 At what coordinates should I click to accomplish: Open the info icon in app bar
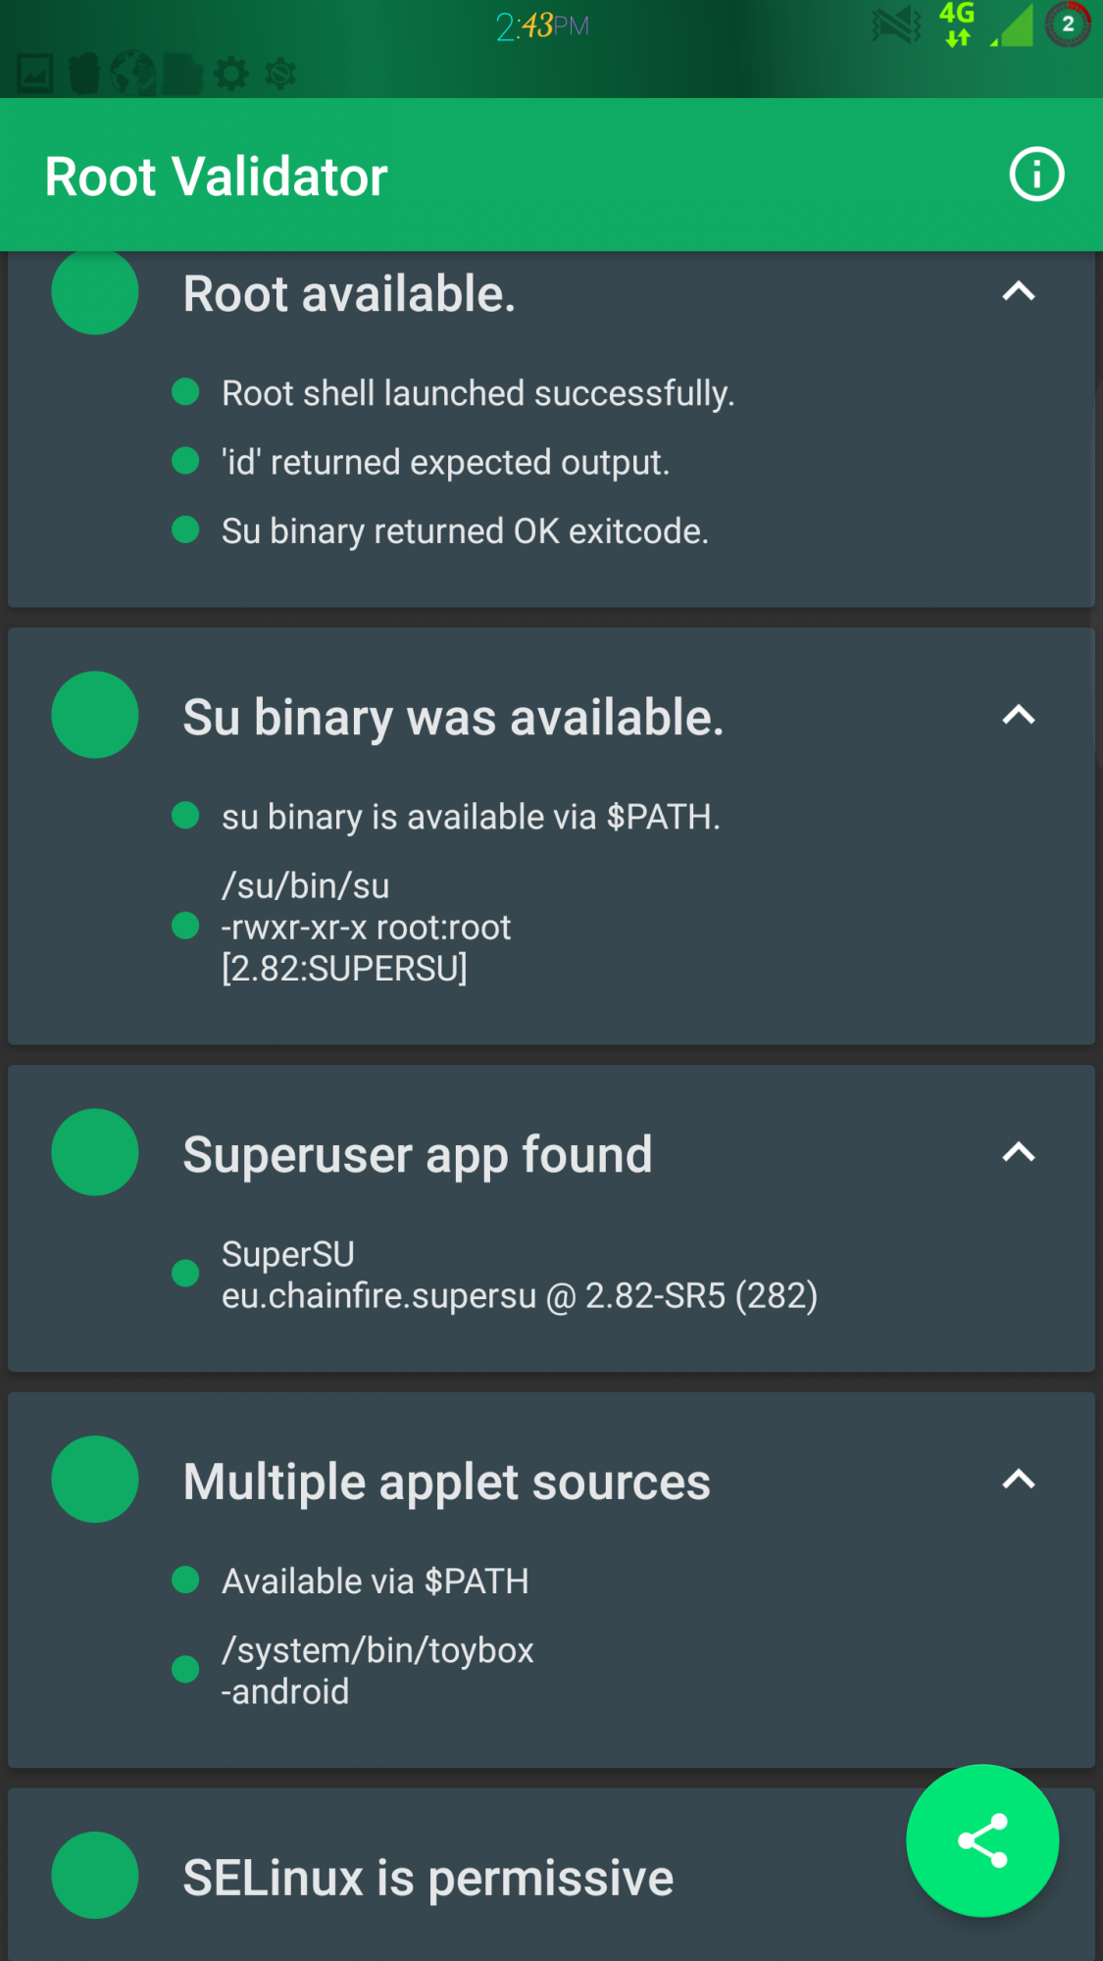1036,175
